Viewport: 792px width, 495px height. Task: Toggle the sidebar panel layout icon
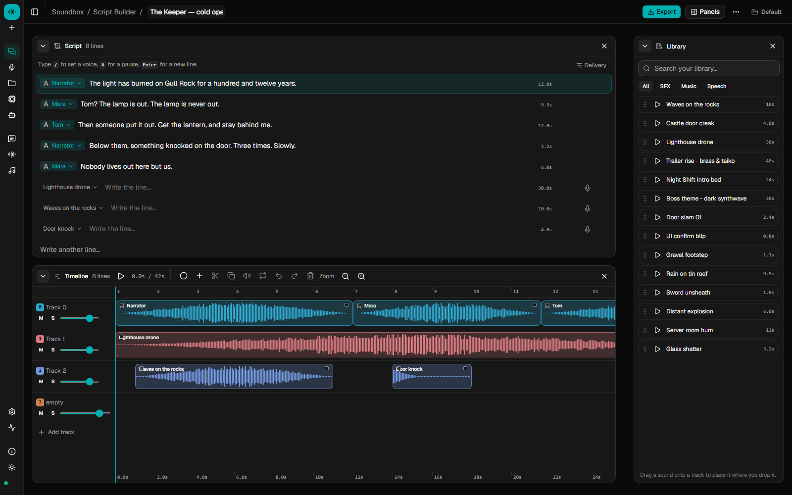[x=35, y=12]
